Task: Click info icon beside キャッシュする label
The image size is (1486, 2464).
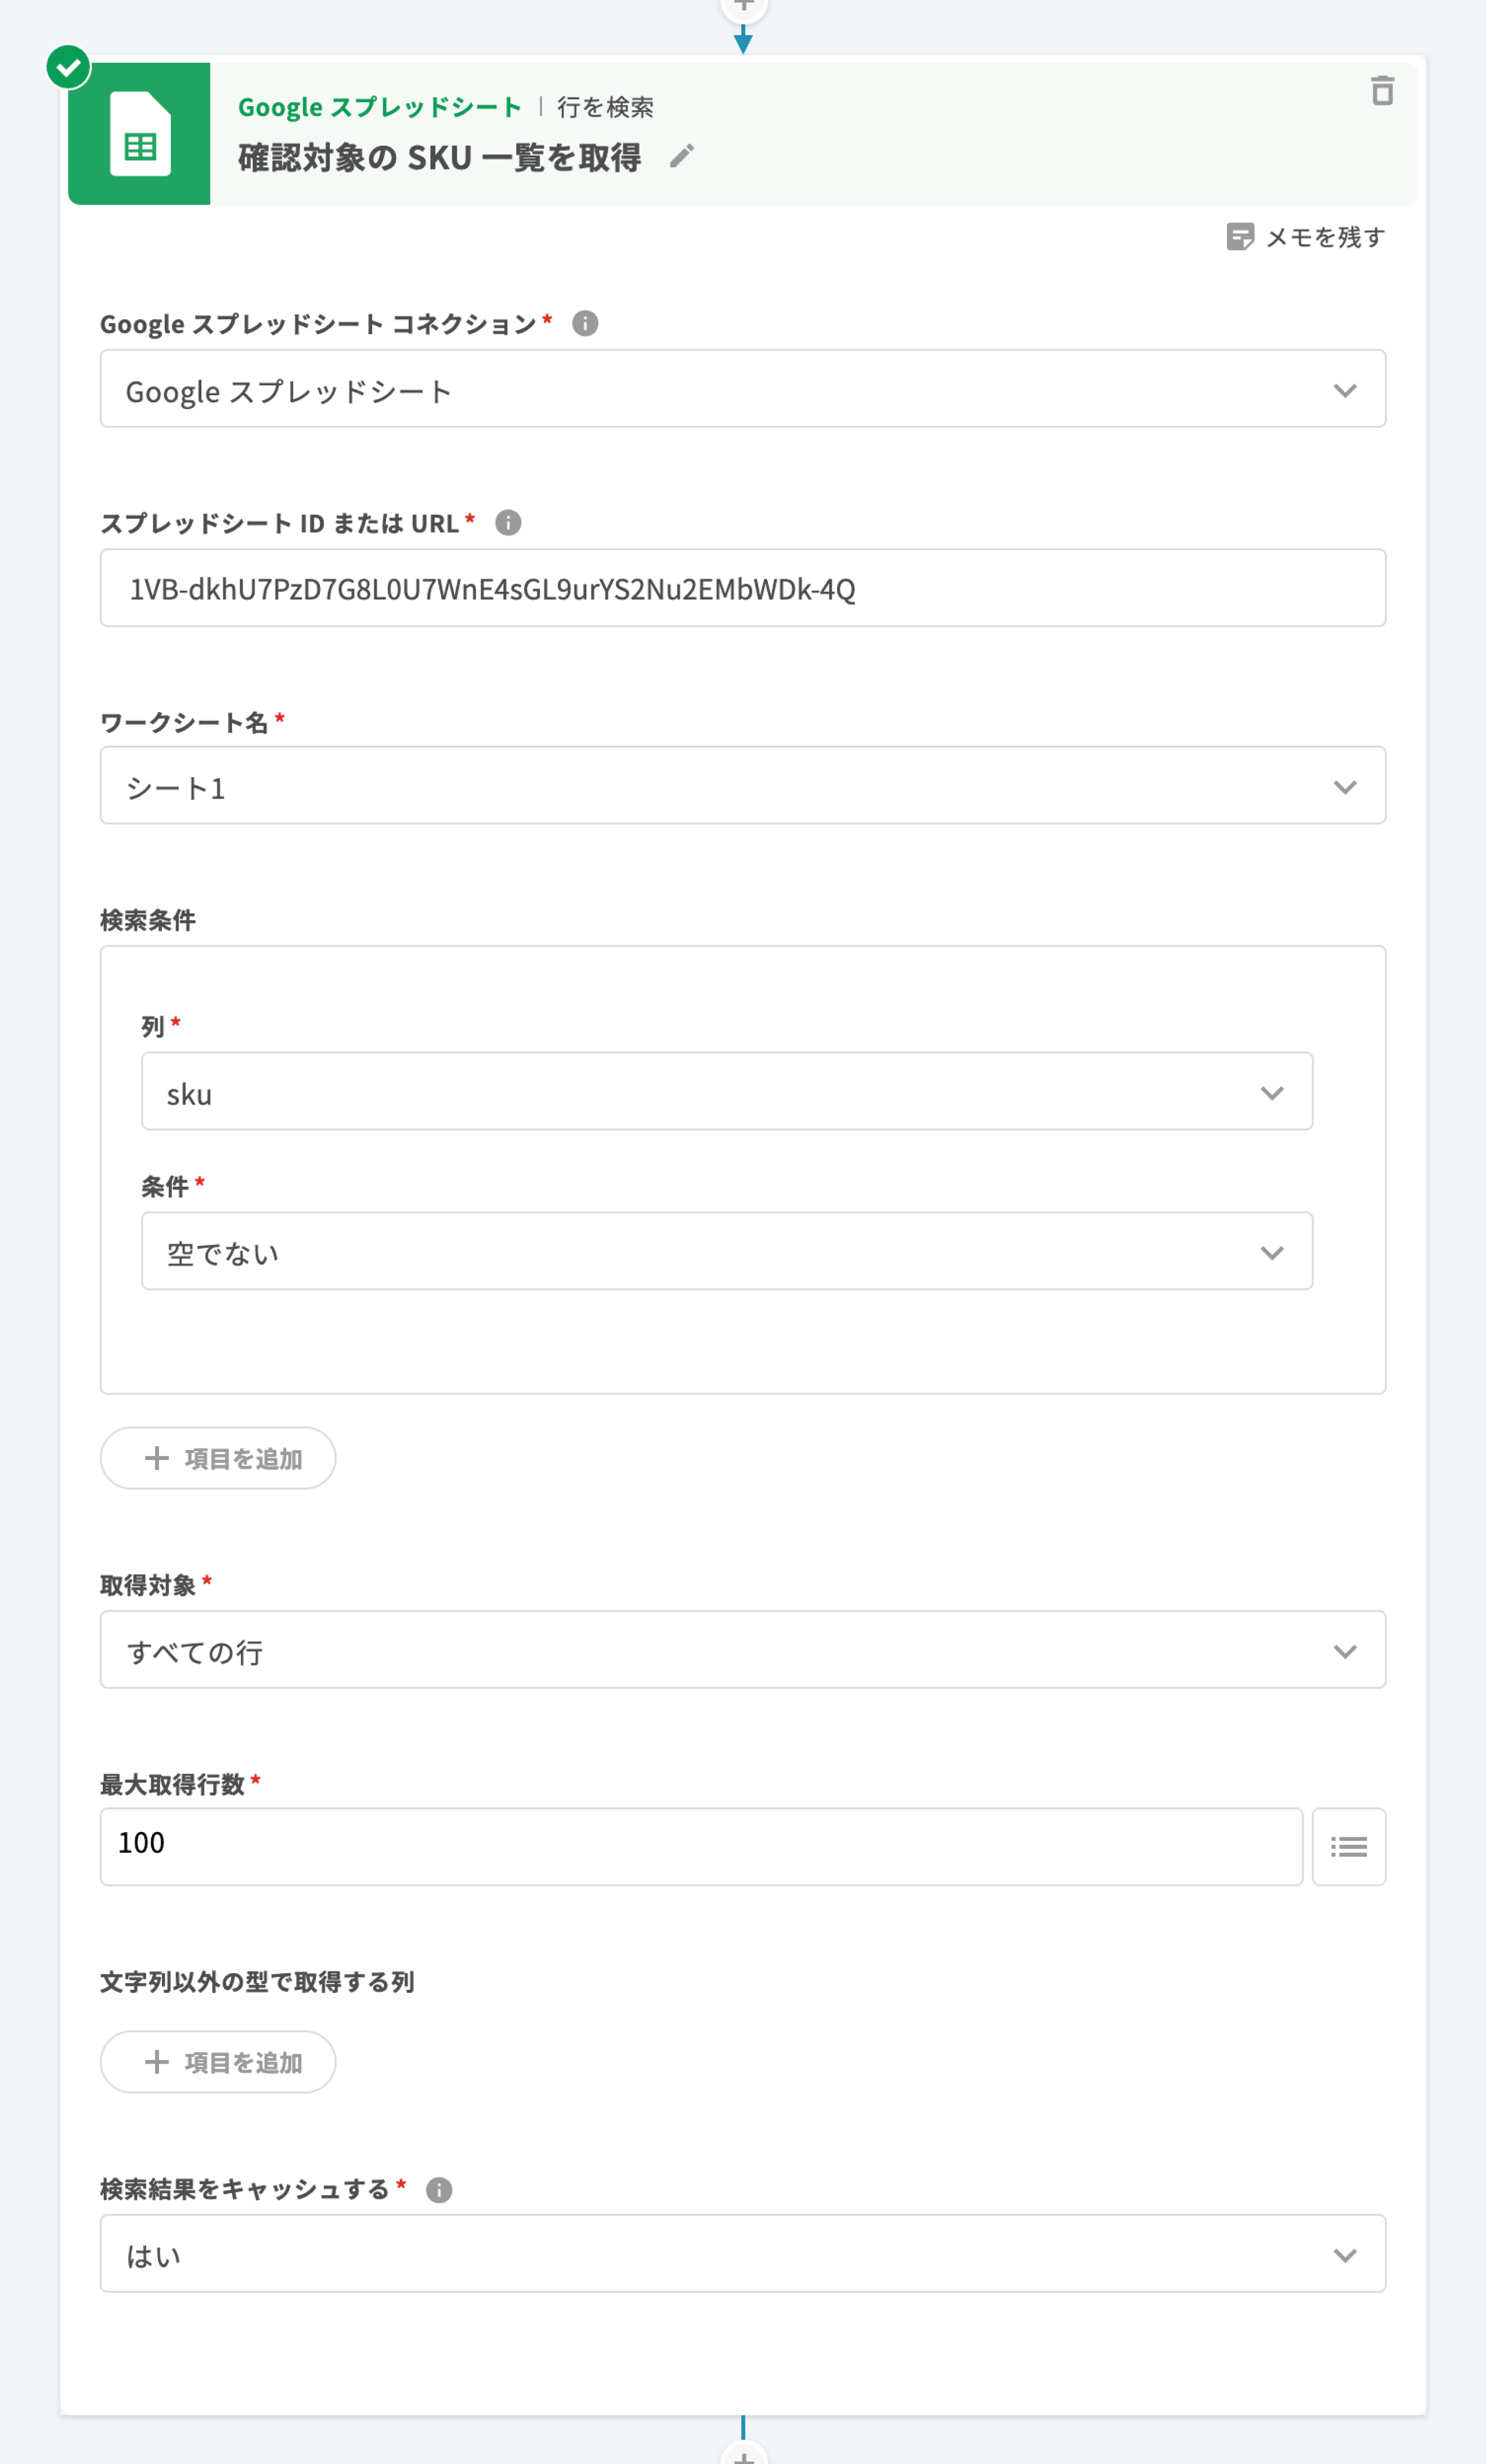Action: pos(439,2190)
